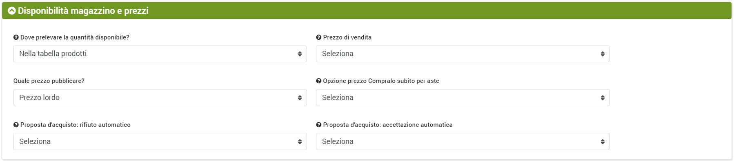The height and width of the screenshot is (161, 734).
Task: Click "Proposta d'acquisto: accettazione automatica" label text
Action: pos(388,125)
